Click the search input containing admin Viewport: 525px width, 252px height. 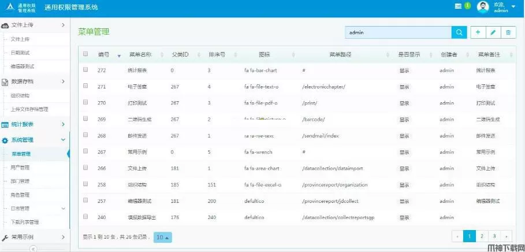399,33
